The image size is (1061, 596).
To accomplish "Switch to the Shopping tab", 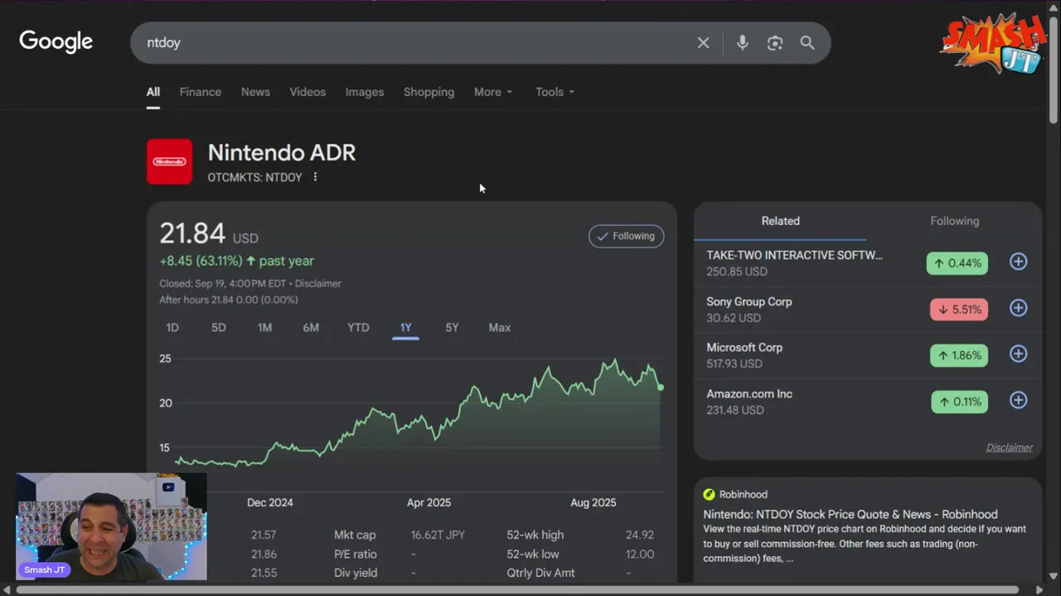I will (x=429, y=92).
